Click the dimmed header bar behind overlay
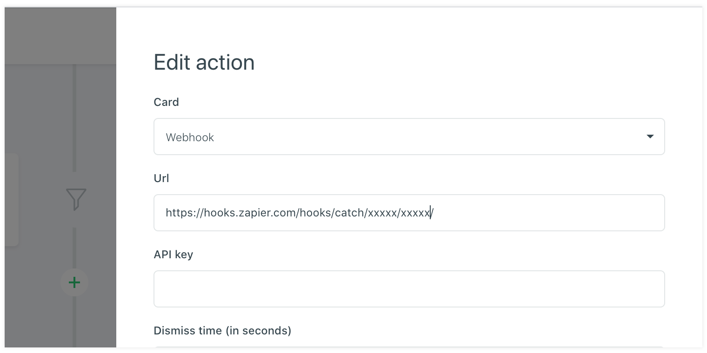This screenshot has width=707, height=353. click(60, 35)
